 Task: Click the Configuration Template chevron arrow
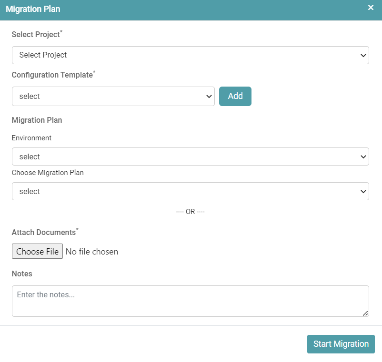click(x=209, y=96)
